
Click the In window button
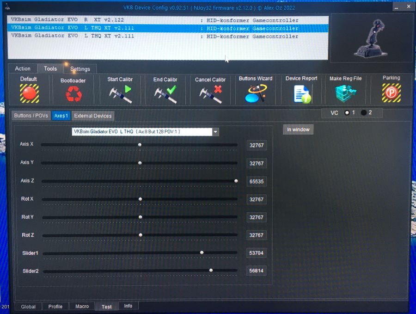[x=298, y=129]
